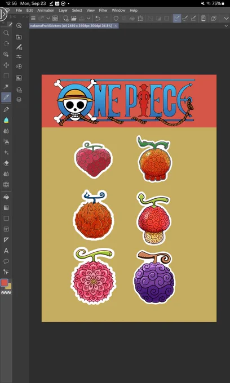Select the Blend tool

click(x=6, y=174)
